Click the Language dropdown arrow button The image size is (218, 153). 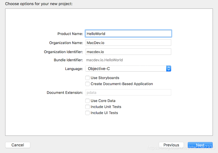[x=169, y=69]
